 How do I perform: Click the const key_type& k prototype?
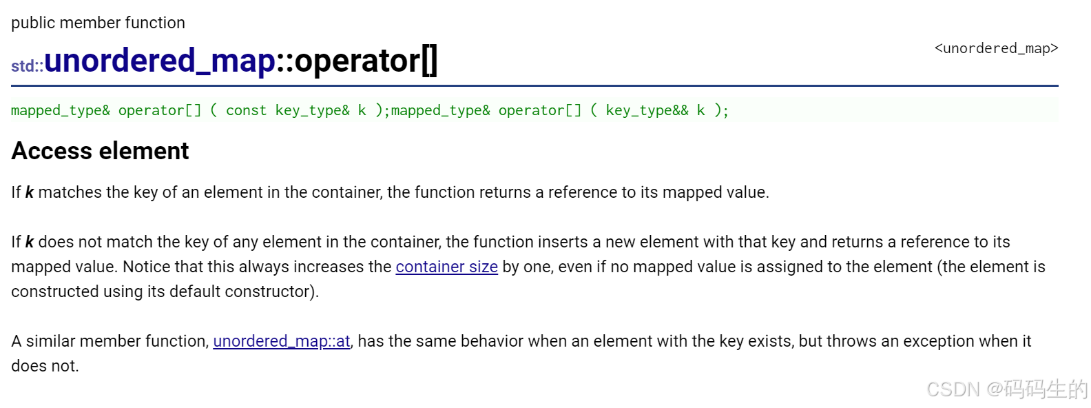[200, 110]
